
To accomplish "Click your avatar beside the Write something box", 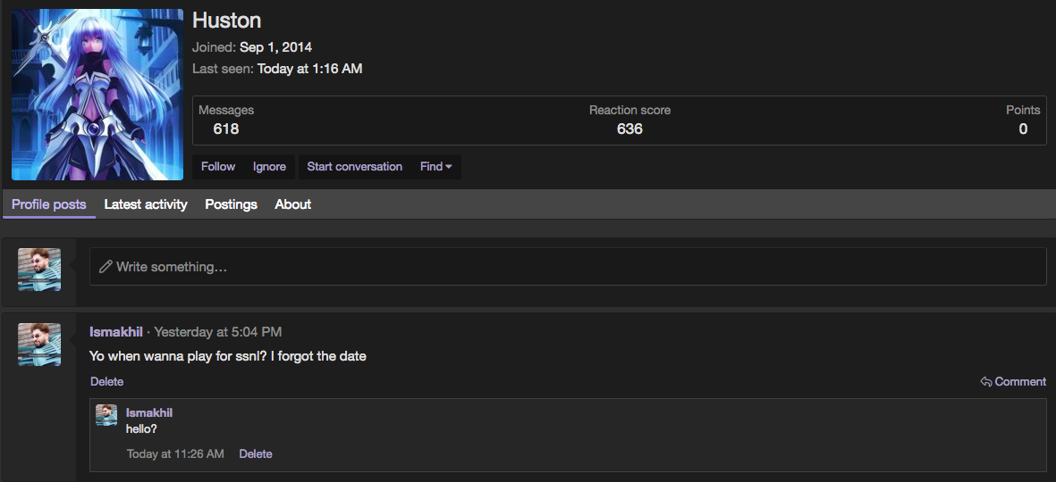I will coord(39,270).
